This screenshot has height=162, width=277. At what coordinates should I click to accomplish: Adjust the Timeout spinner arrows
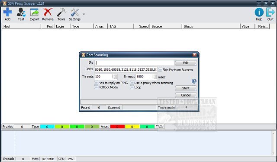click(155, 77)
